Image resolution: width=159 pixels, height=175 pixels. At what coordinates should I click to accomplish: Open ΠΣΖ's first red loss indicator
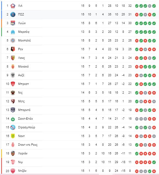click(137, 14)
